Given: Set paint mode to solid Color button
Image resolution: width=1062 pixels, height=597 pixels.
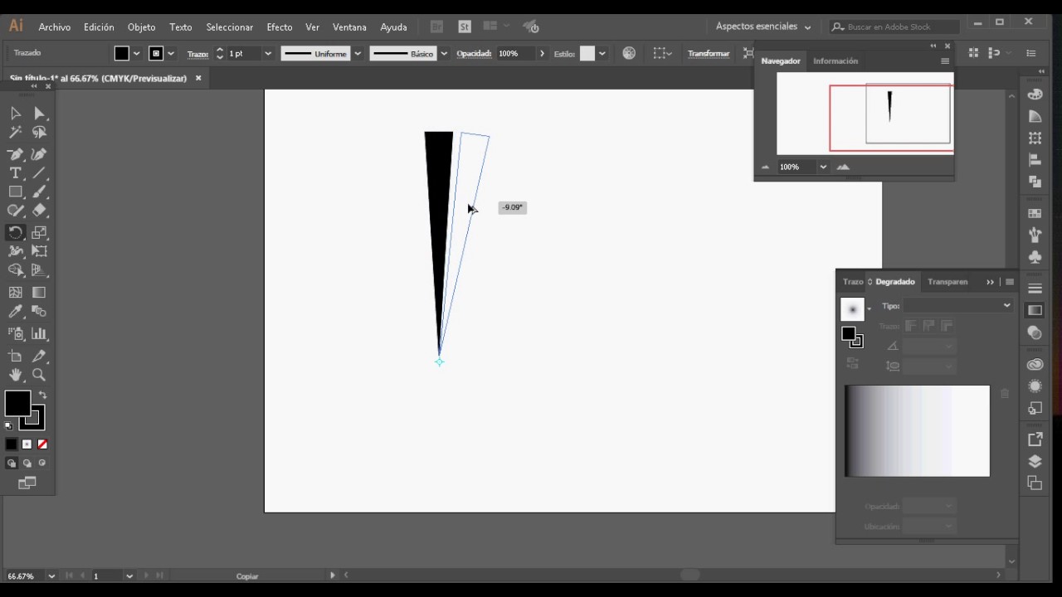Looking at the screenshot, I should pos(11,444).
